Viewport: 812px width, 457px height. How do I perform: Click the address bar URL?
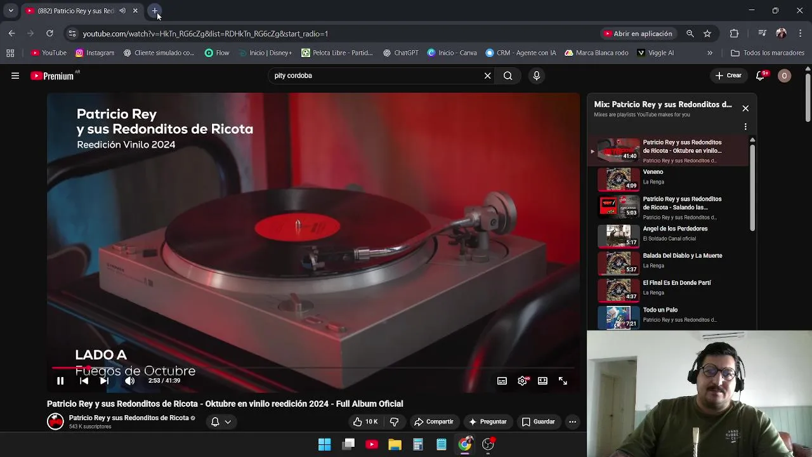pyautogui.click(x=205, y=34)
